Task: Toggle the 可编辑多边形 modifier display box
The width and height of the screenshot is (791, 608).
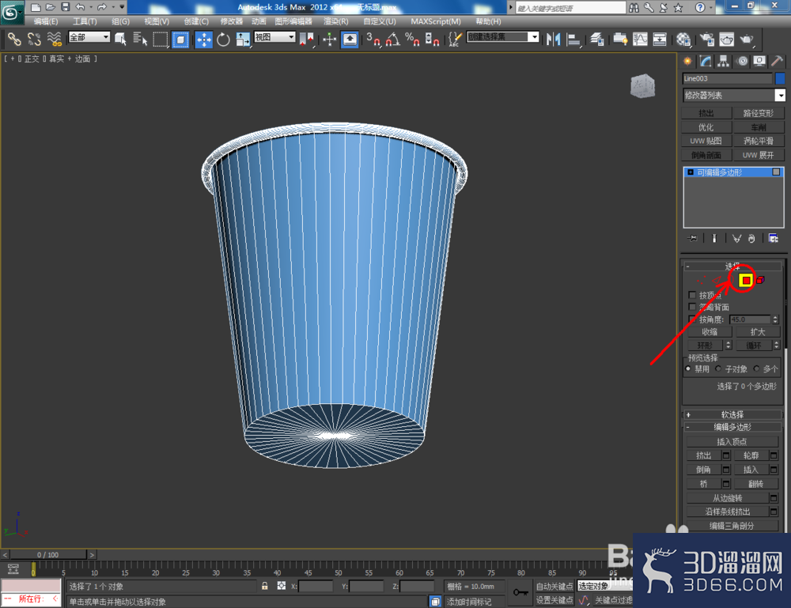Action: tap(776, 172)
